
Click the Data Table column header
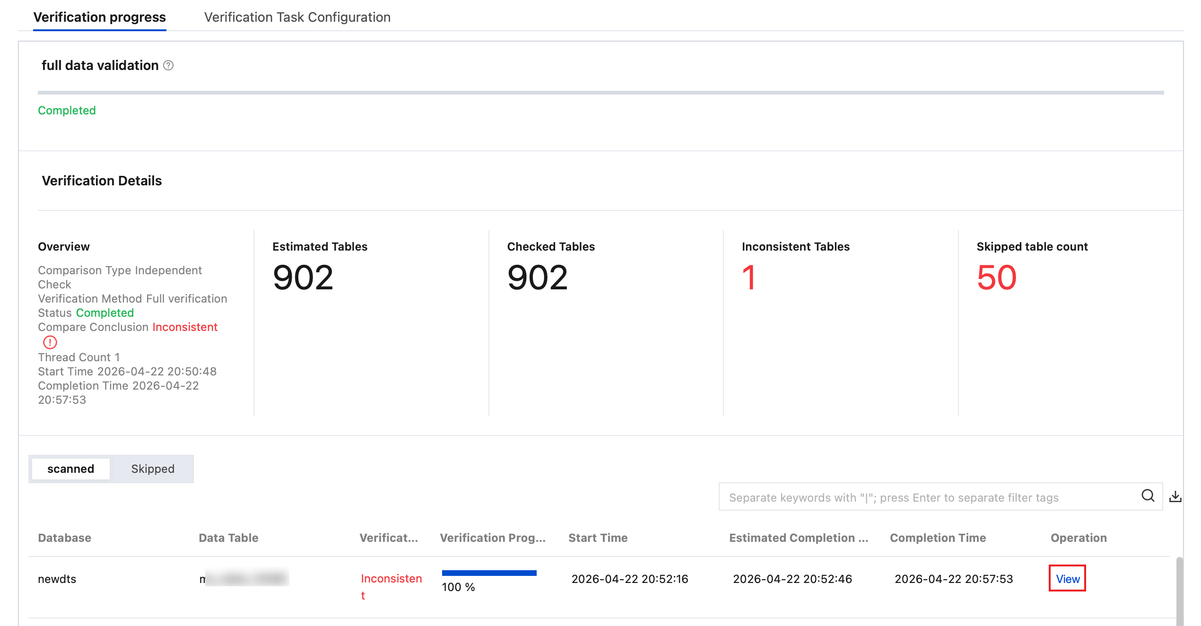[x=228, y=538]
